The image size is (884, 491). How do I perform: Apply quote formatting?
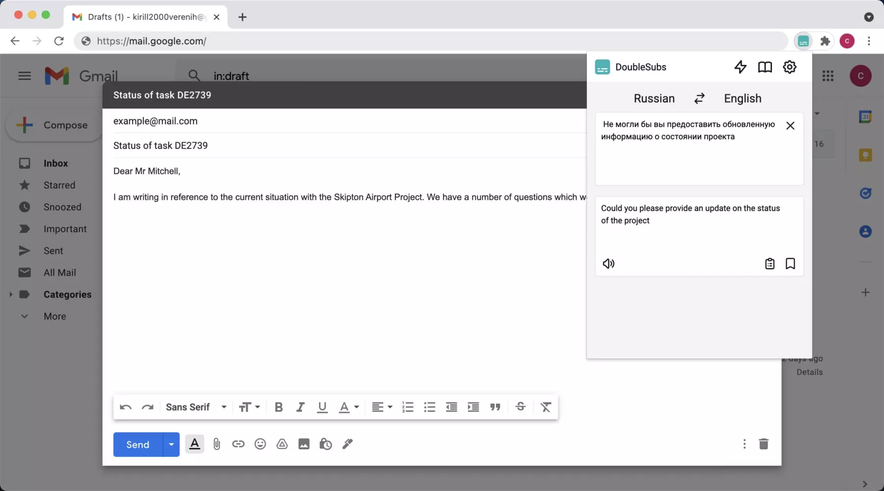click(x=495, y=407)
